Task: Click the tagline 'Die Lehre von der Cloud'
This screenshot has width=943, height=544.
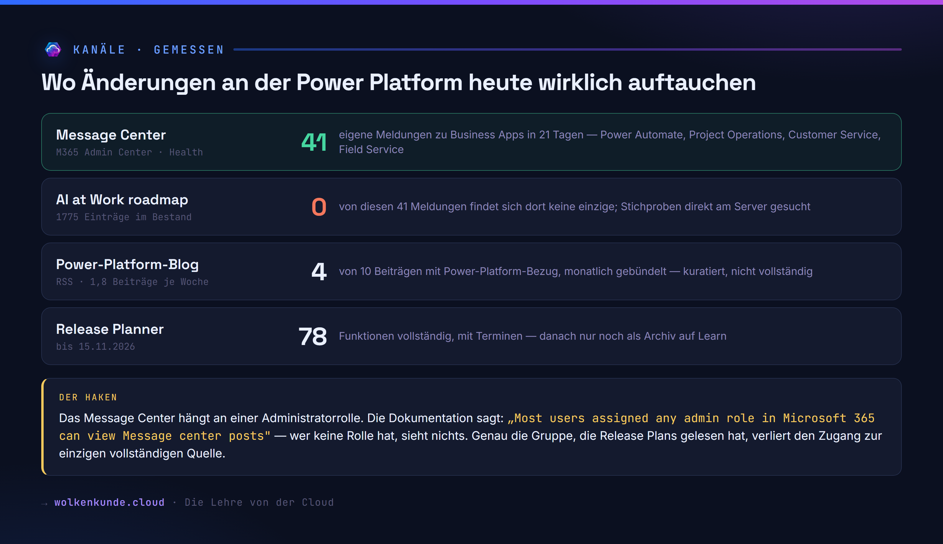Action: (259, 502)
